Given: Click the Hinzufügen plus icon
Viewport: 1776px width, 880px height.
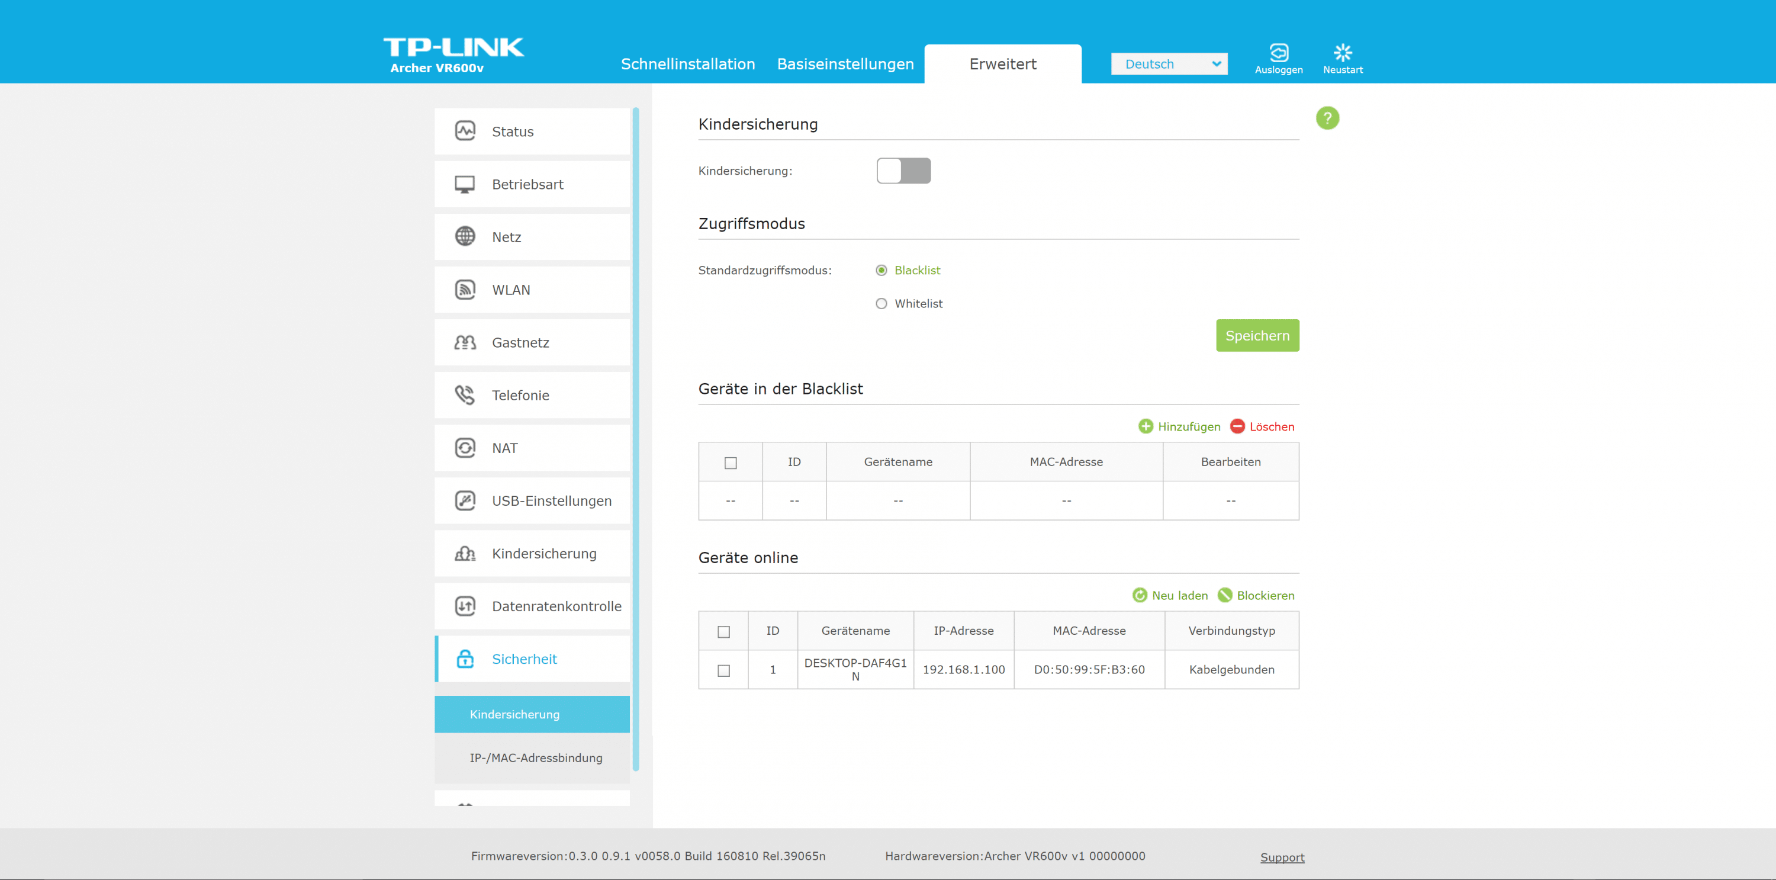Looking at the screenshot, I should point(1145,426).
